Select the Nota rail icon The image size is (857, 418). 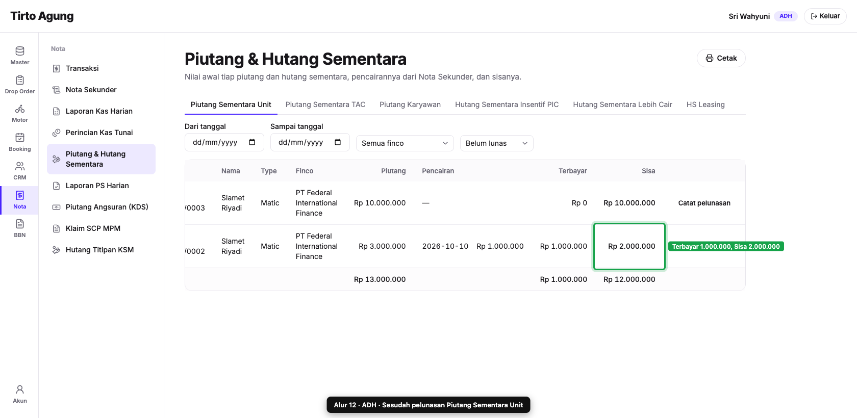click(x=20, y=195)
